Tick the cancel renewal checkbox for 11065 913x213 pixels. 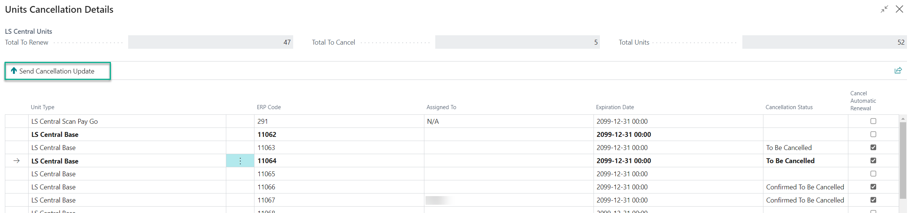pos(873,174)
